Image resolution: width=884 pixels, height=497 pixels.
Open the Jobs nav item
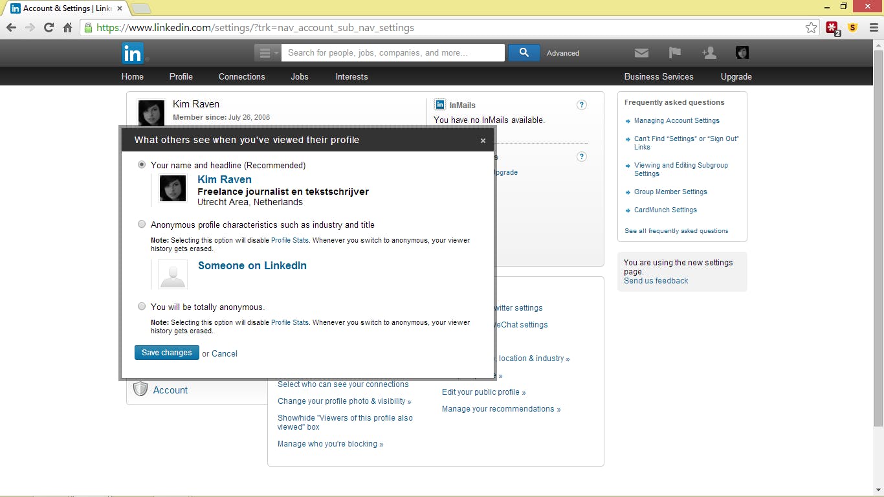click(300, 76)
